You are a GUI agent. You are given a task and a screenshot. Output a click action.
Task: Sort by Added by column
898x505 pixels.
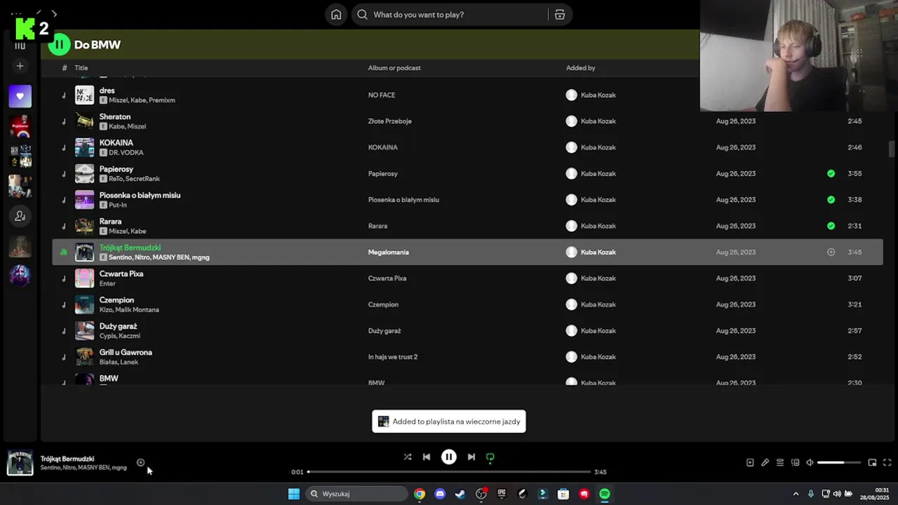581,68
